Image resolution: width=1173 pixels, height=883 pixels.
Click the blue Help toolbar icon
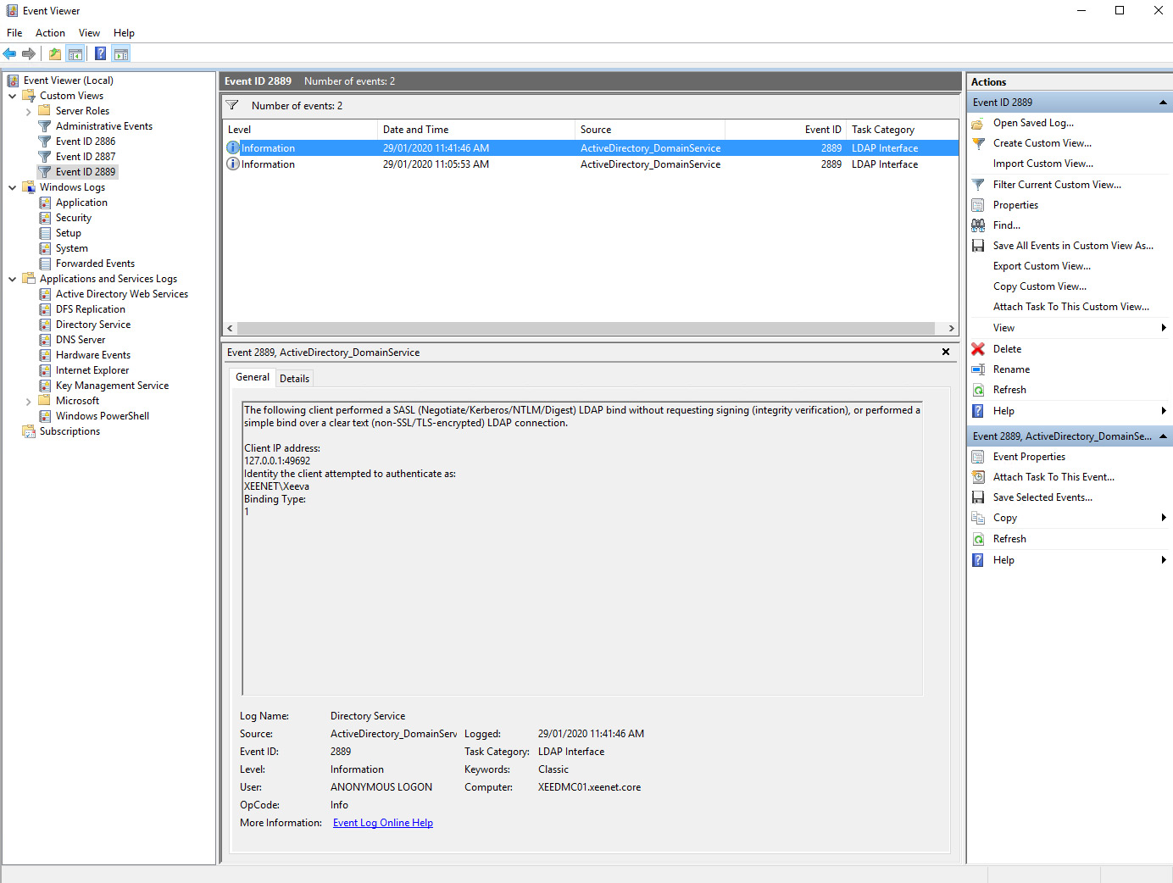point(101,54)
